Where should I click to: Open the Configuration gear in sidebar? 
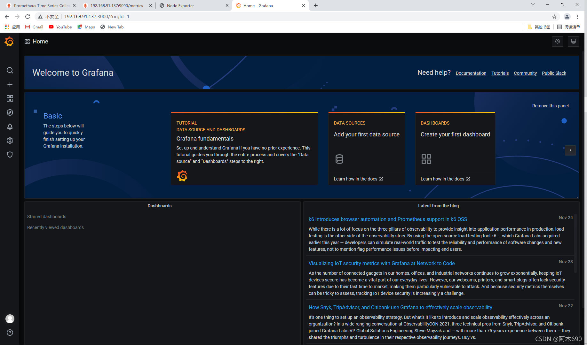10,141
